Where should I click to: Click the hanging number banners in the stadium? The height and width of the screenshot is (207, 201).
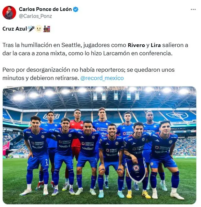116,96
